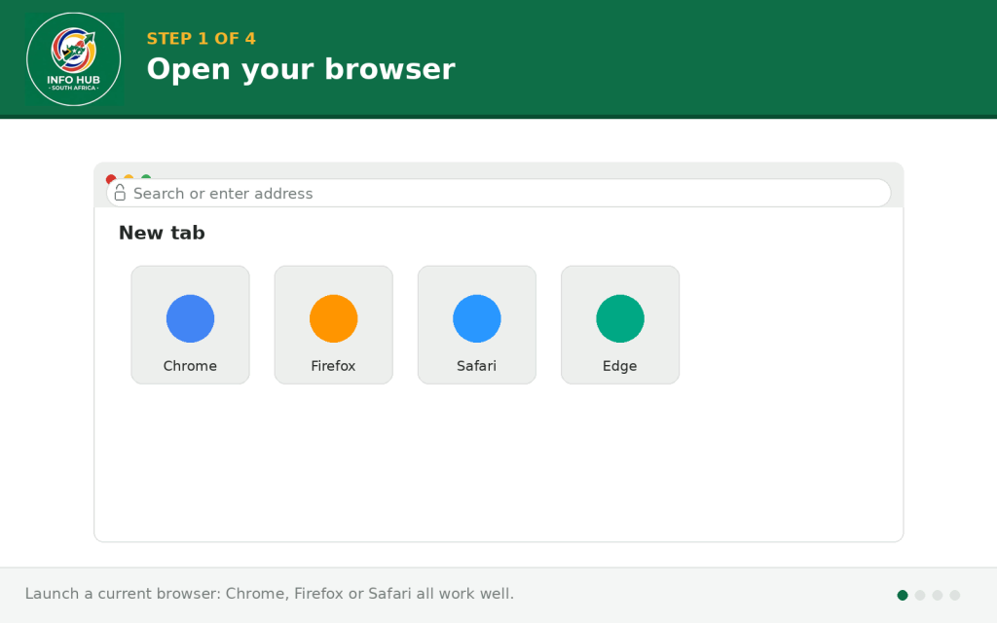
Task: Click the Launch a current browser hint text
Action: [269, 594]
